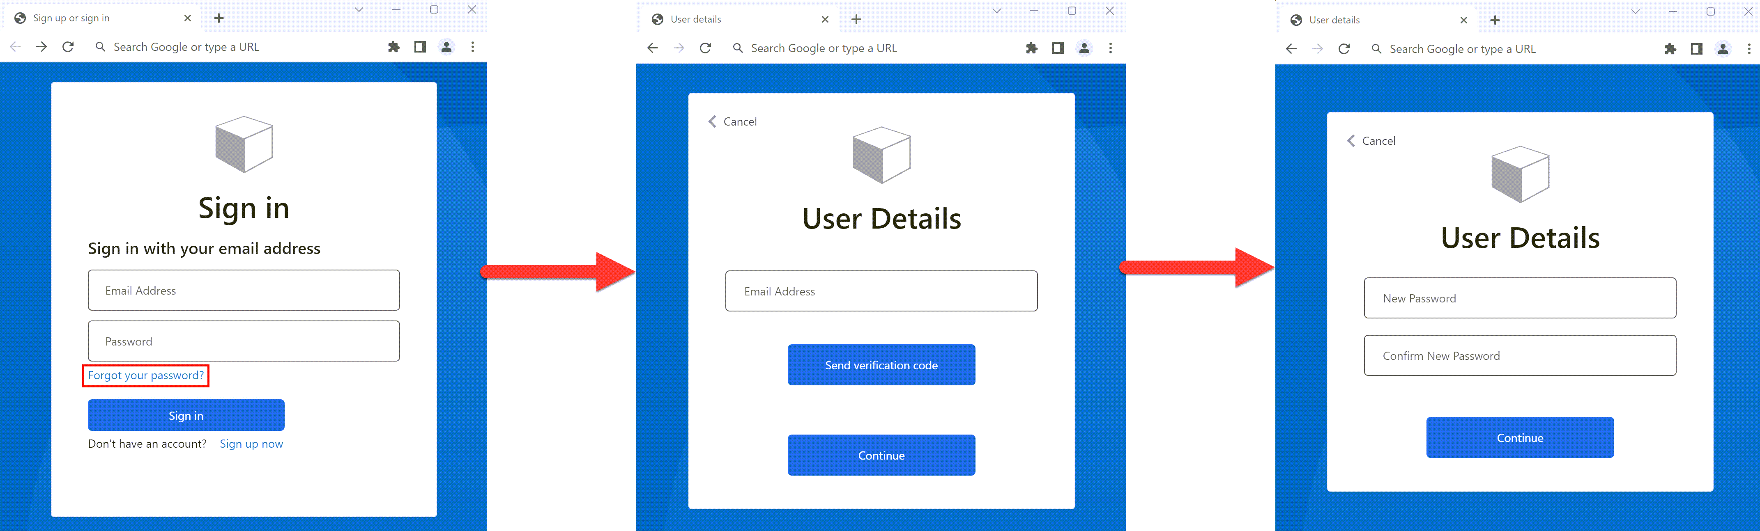Screen dimensions: 1760x531
Task: Click Cancel on the Email Address User Details page
Action: coord(732,121)
